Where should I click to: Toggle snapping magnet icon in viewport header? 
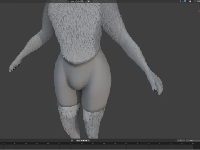coord(82,1)
